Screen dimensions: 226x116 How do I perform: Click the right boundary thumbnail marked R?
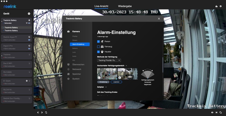pos(128,74)
